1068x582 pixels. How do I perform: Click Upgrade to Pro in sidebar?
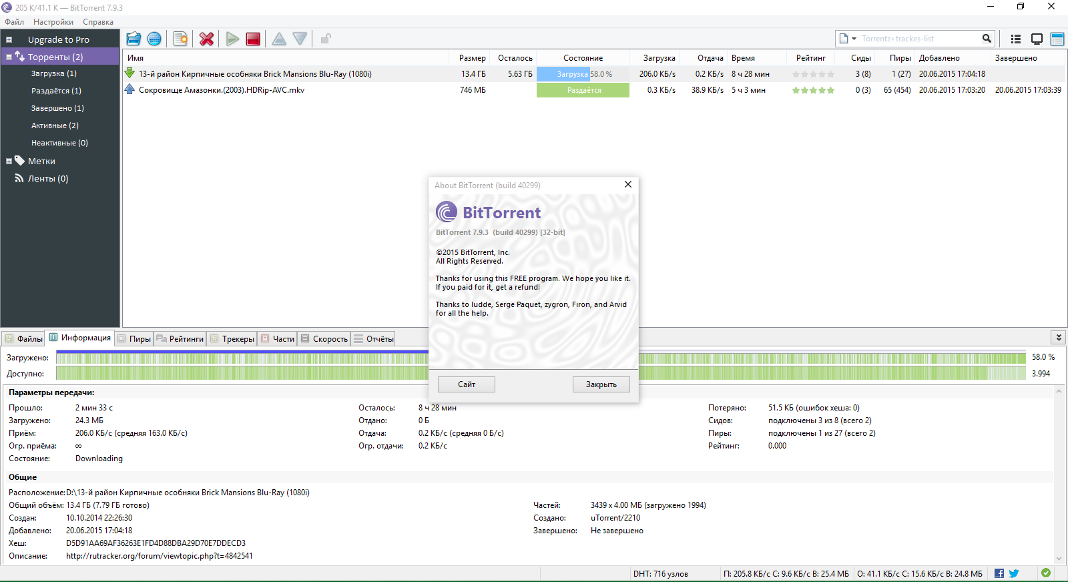pyautogui.click(x=59, y=39)
